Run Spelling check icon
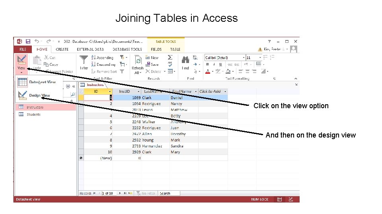The height and width of the screenshot is (214, 382). click(x=170, y=64)
